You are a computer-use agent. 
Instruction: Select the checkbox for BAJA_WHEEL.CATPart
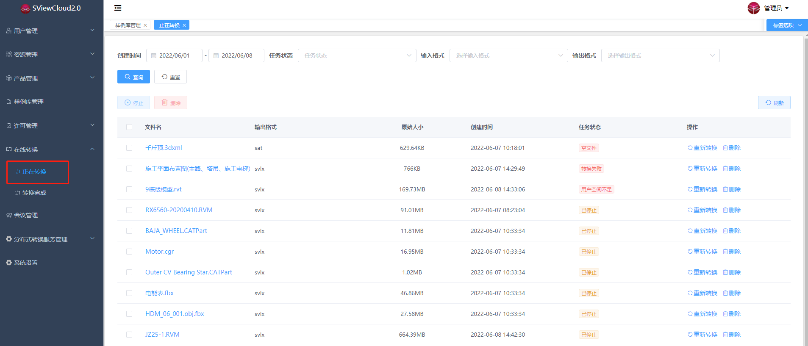(129, 231)
